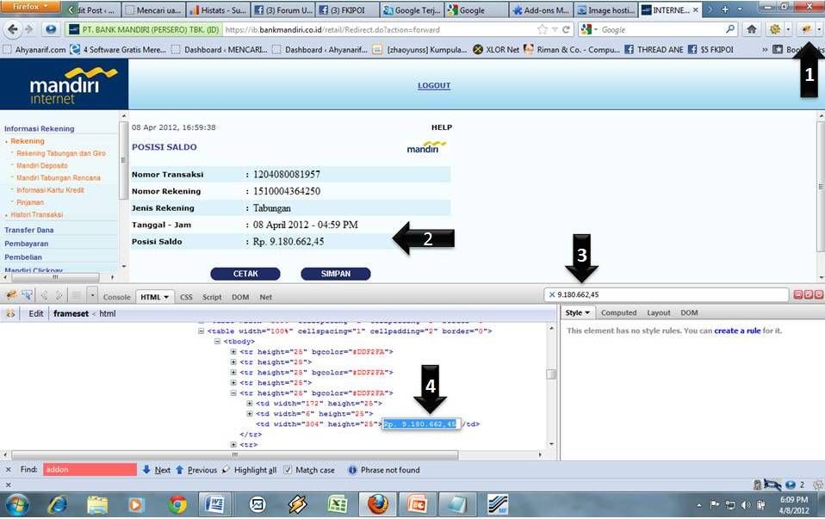Open the orange Firefox menu button
This screenshot has width=825, height=519.
[x=30, y=7]
